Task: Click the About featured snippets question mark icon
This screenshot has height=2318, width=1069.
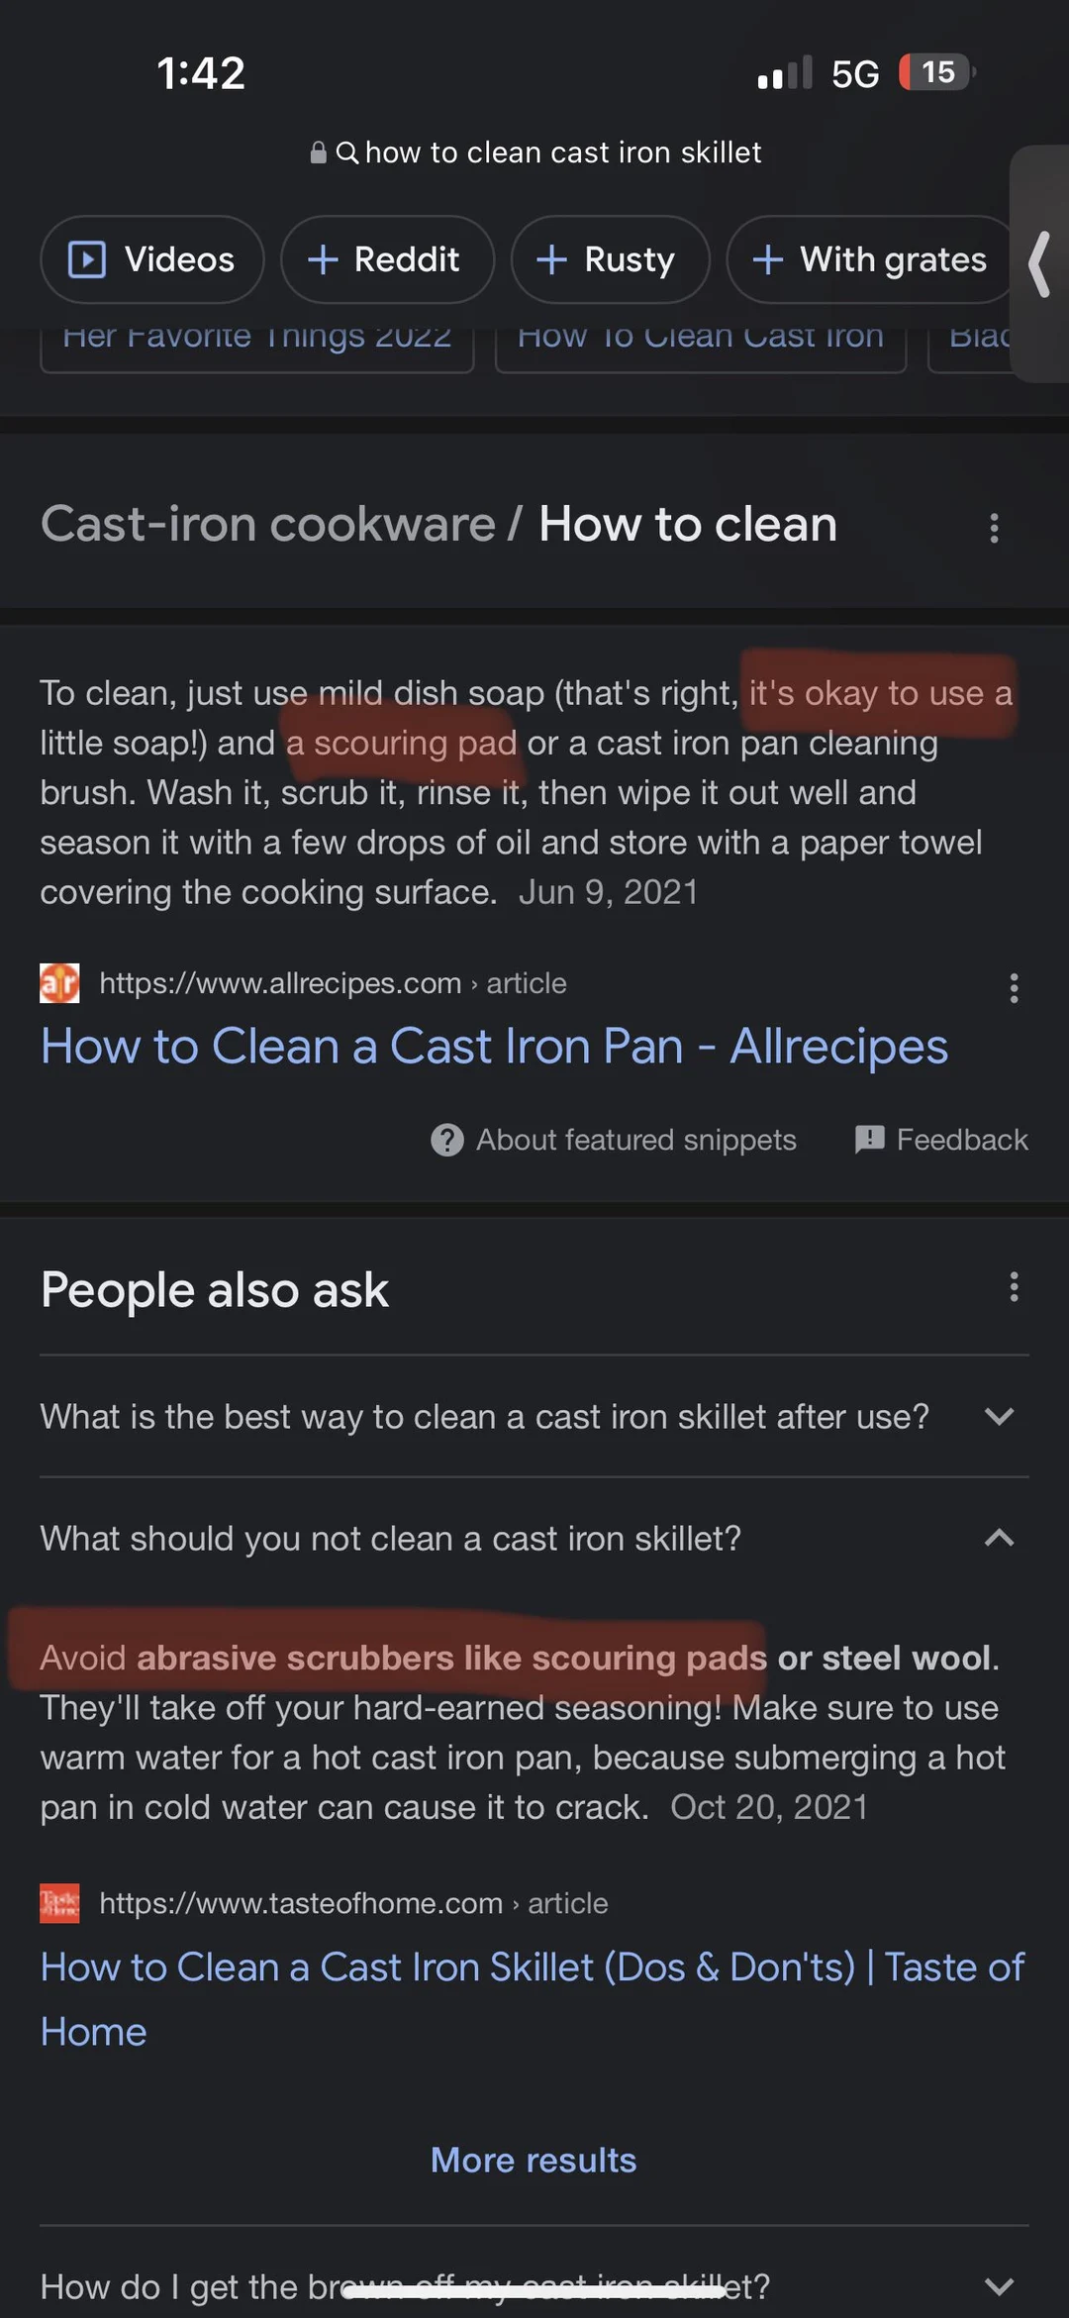Action: [446, 1140]
